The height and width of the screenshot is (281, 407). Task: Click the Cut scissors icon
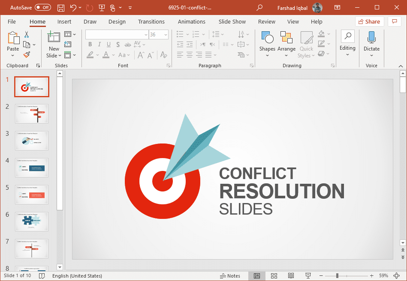click(x=27, y=34)
